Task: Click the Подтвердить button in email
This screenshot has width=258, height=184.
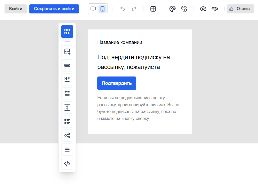Action: 117,83
